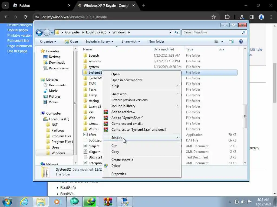Viewport: 277px width, 207px height.
Task: Open Chrome three-dot menu
Action: (271, 17)
